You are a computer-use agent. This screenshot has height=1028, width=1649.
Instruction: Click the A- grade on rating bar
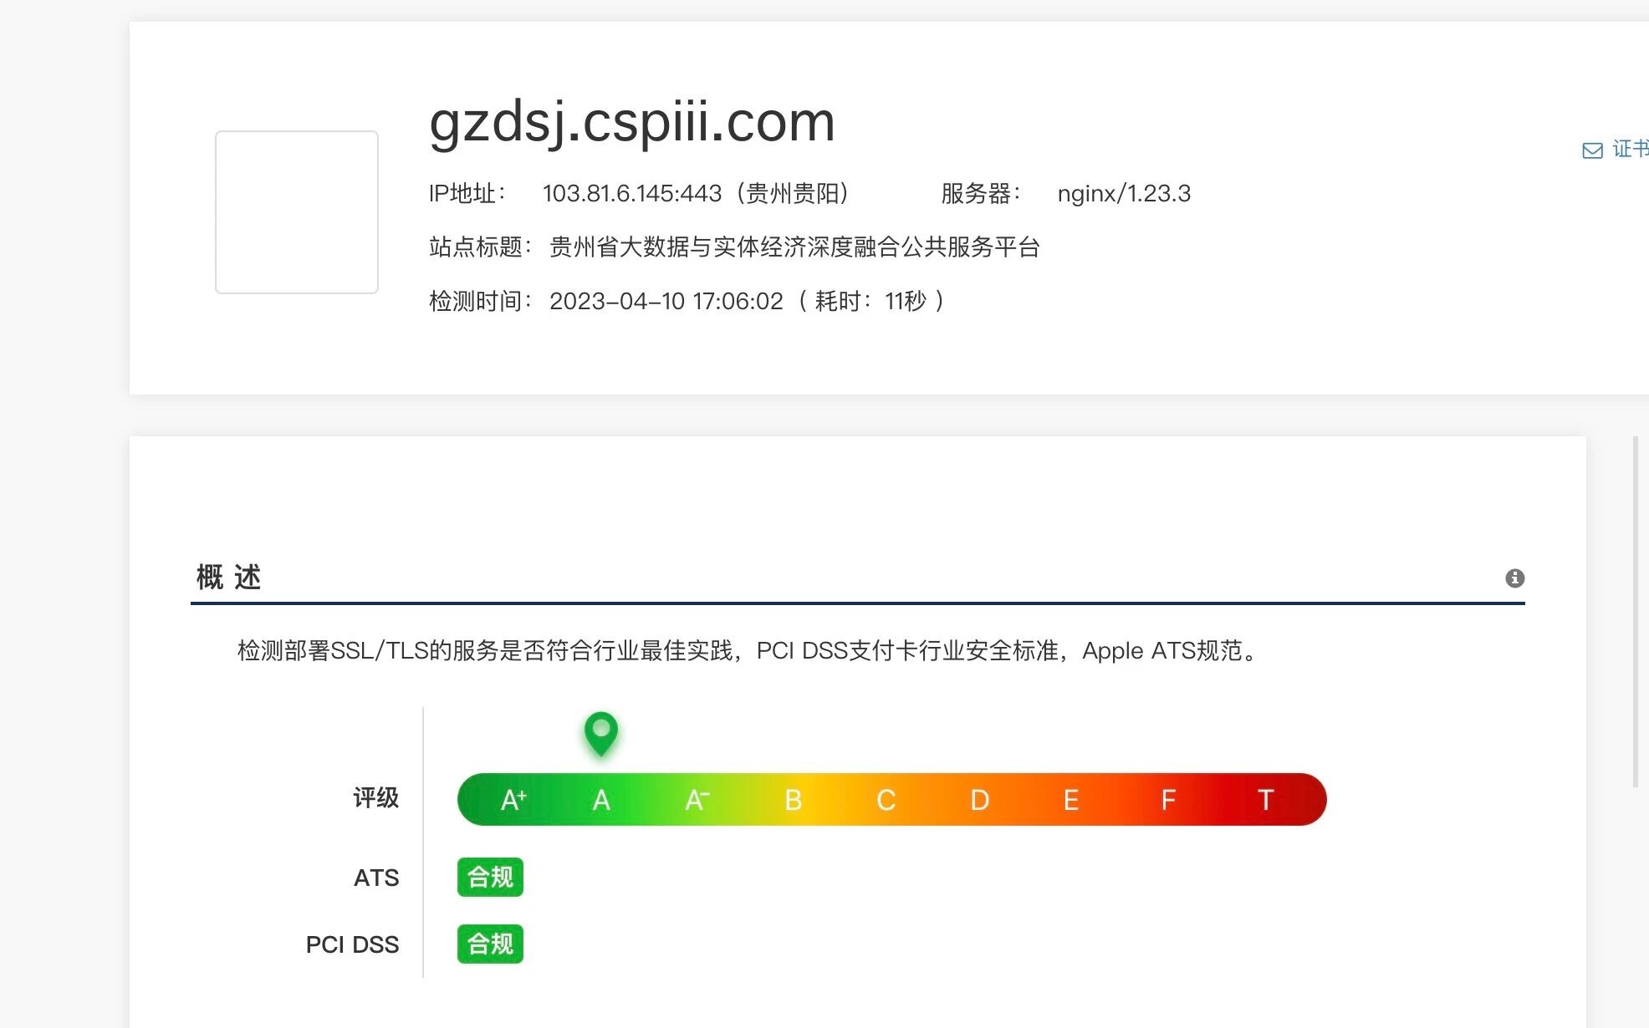697,800
